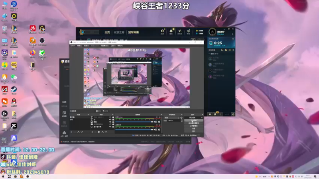
Task: Open Windows Start button on taskbar
Action: 3,177
